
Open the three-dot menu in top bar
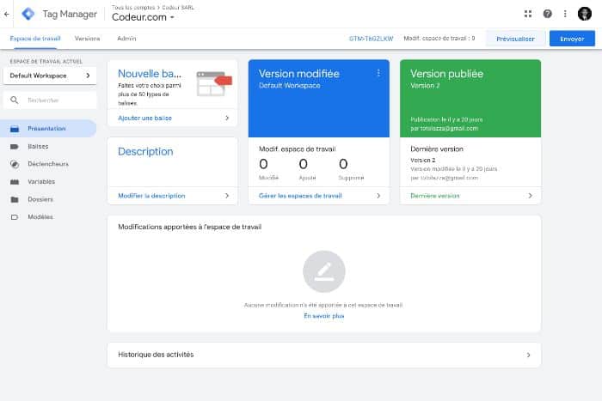(x=565, y=14)
